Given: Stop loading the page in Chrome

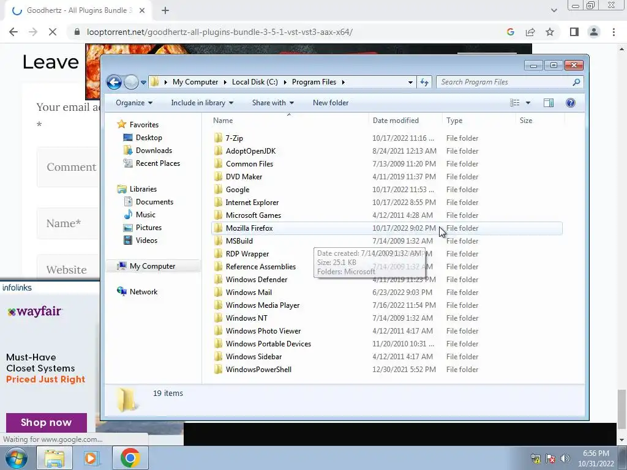Looking at the screenshot, I should 53,32.
